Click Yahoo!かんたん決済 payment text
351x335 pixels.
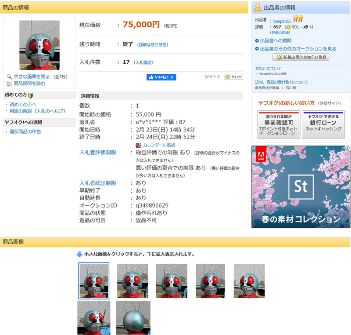click(272, 74)
